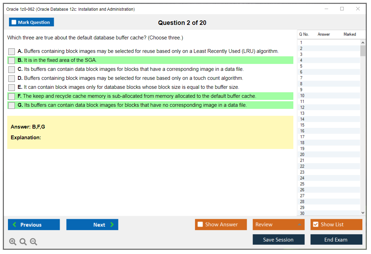The image size is (371, 254).
Task: Check answer option C checkbox
Action: (x=12, y=69)
